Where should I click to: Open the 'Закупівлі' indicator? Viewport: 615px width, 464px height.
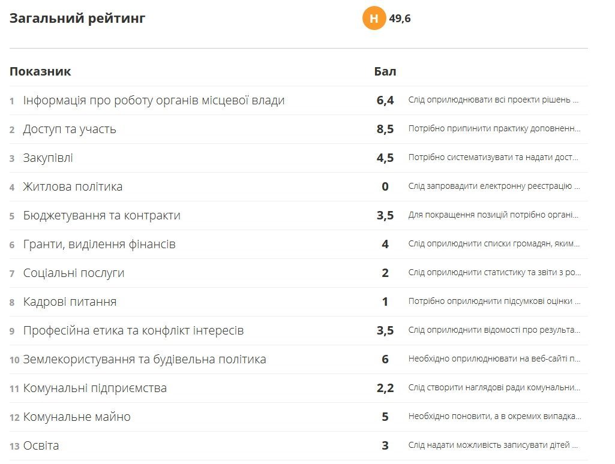(x=48, y=158)
